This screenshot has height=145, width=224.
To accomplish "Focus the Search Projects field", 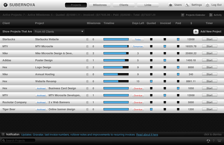I will (20, 141).
